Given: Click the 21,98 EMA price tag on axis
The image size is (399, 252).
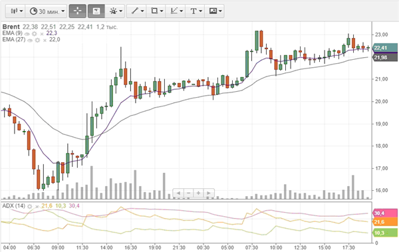Looking at the screenshot, I should click(385, 57).
